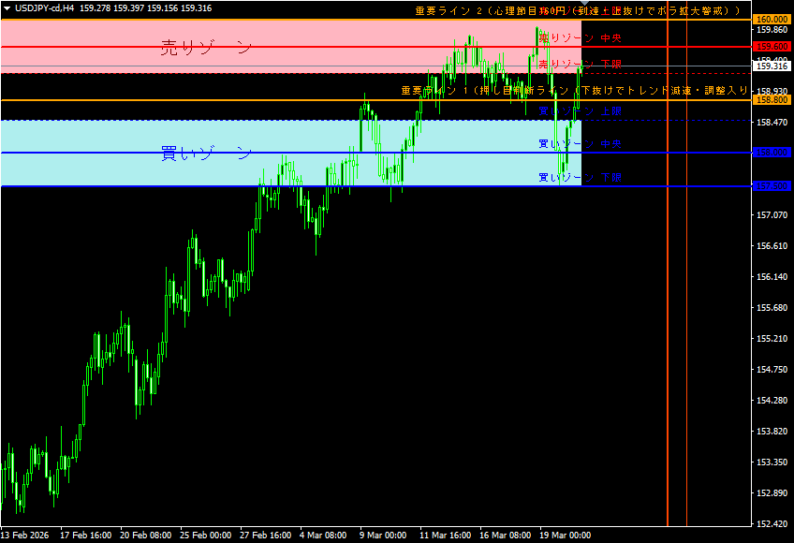The width and height of the screenshot is (794, 543).
Task: Click the large 売りゾーン zone label
Action: click(x=206, y=49)
